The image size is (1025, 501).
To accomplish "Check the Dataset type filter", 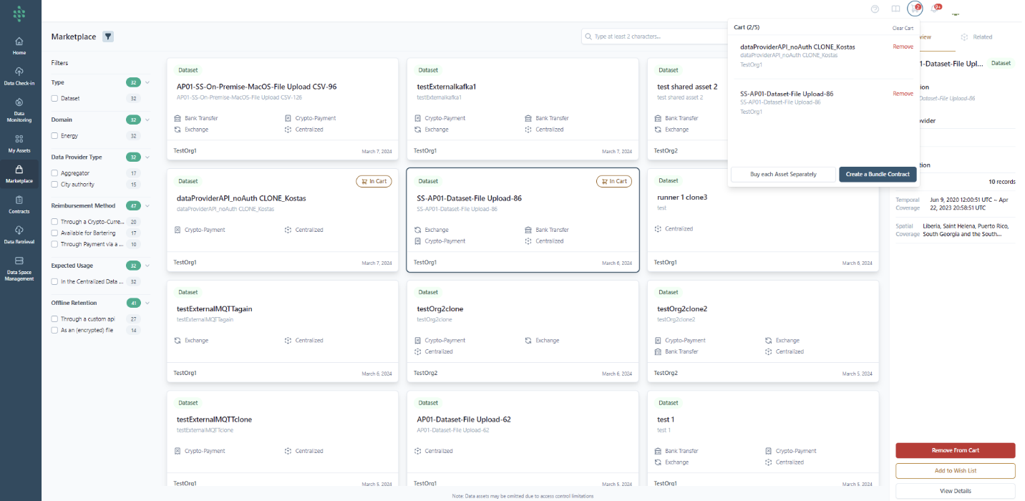I will point(54,99).
